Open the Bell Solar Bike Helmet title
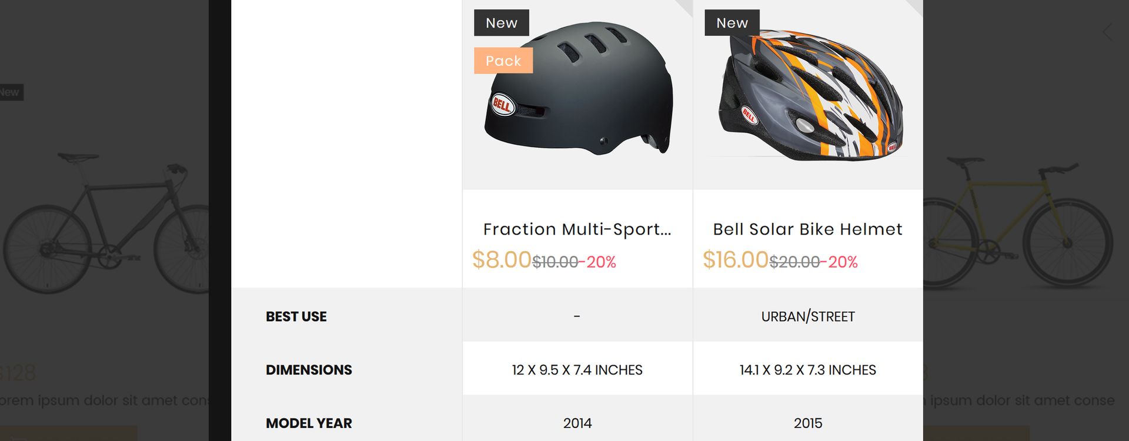This screenshot has height=441, width=1129. (x=808, y=229)
